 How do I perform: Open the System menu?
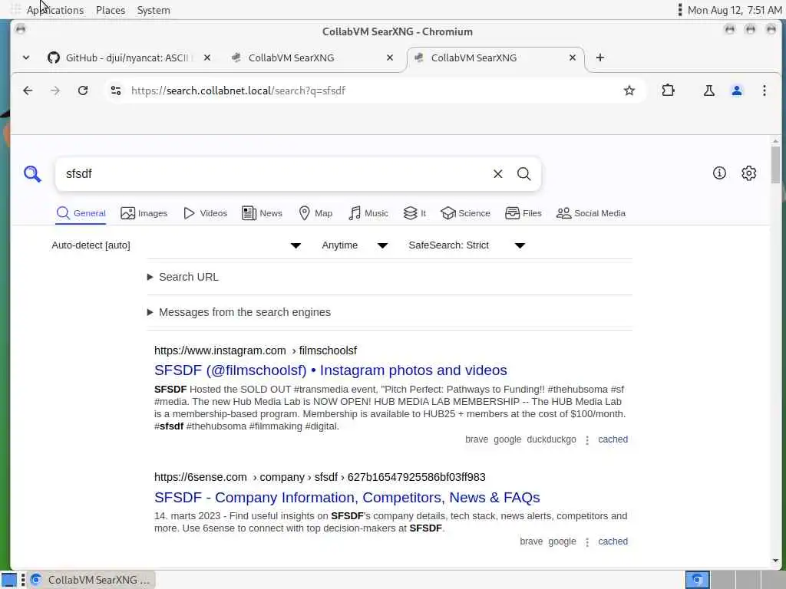click(x=154, y=10)
